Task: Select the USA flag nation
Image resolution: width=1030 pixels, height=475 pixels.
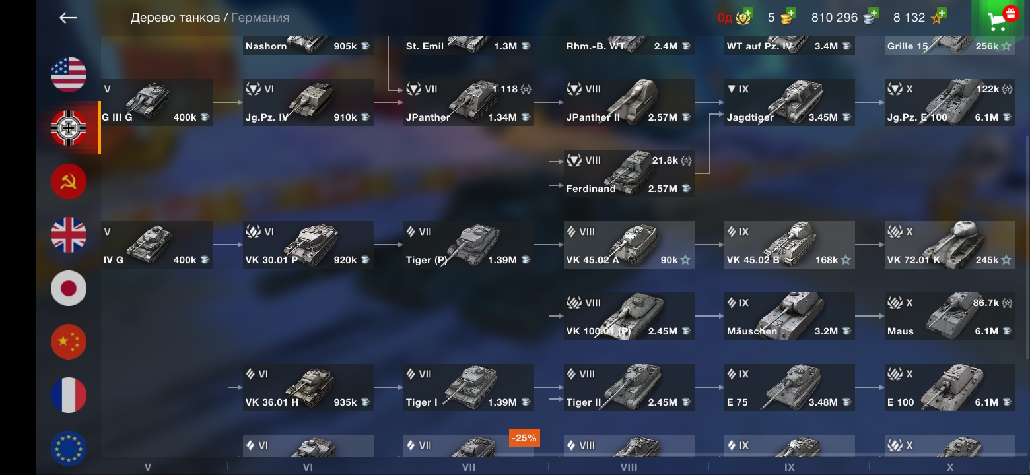Action: click(x=69, y=74)
